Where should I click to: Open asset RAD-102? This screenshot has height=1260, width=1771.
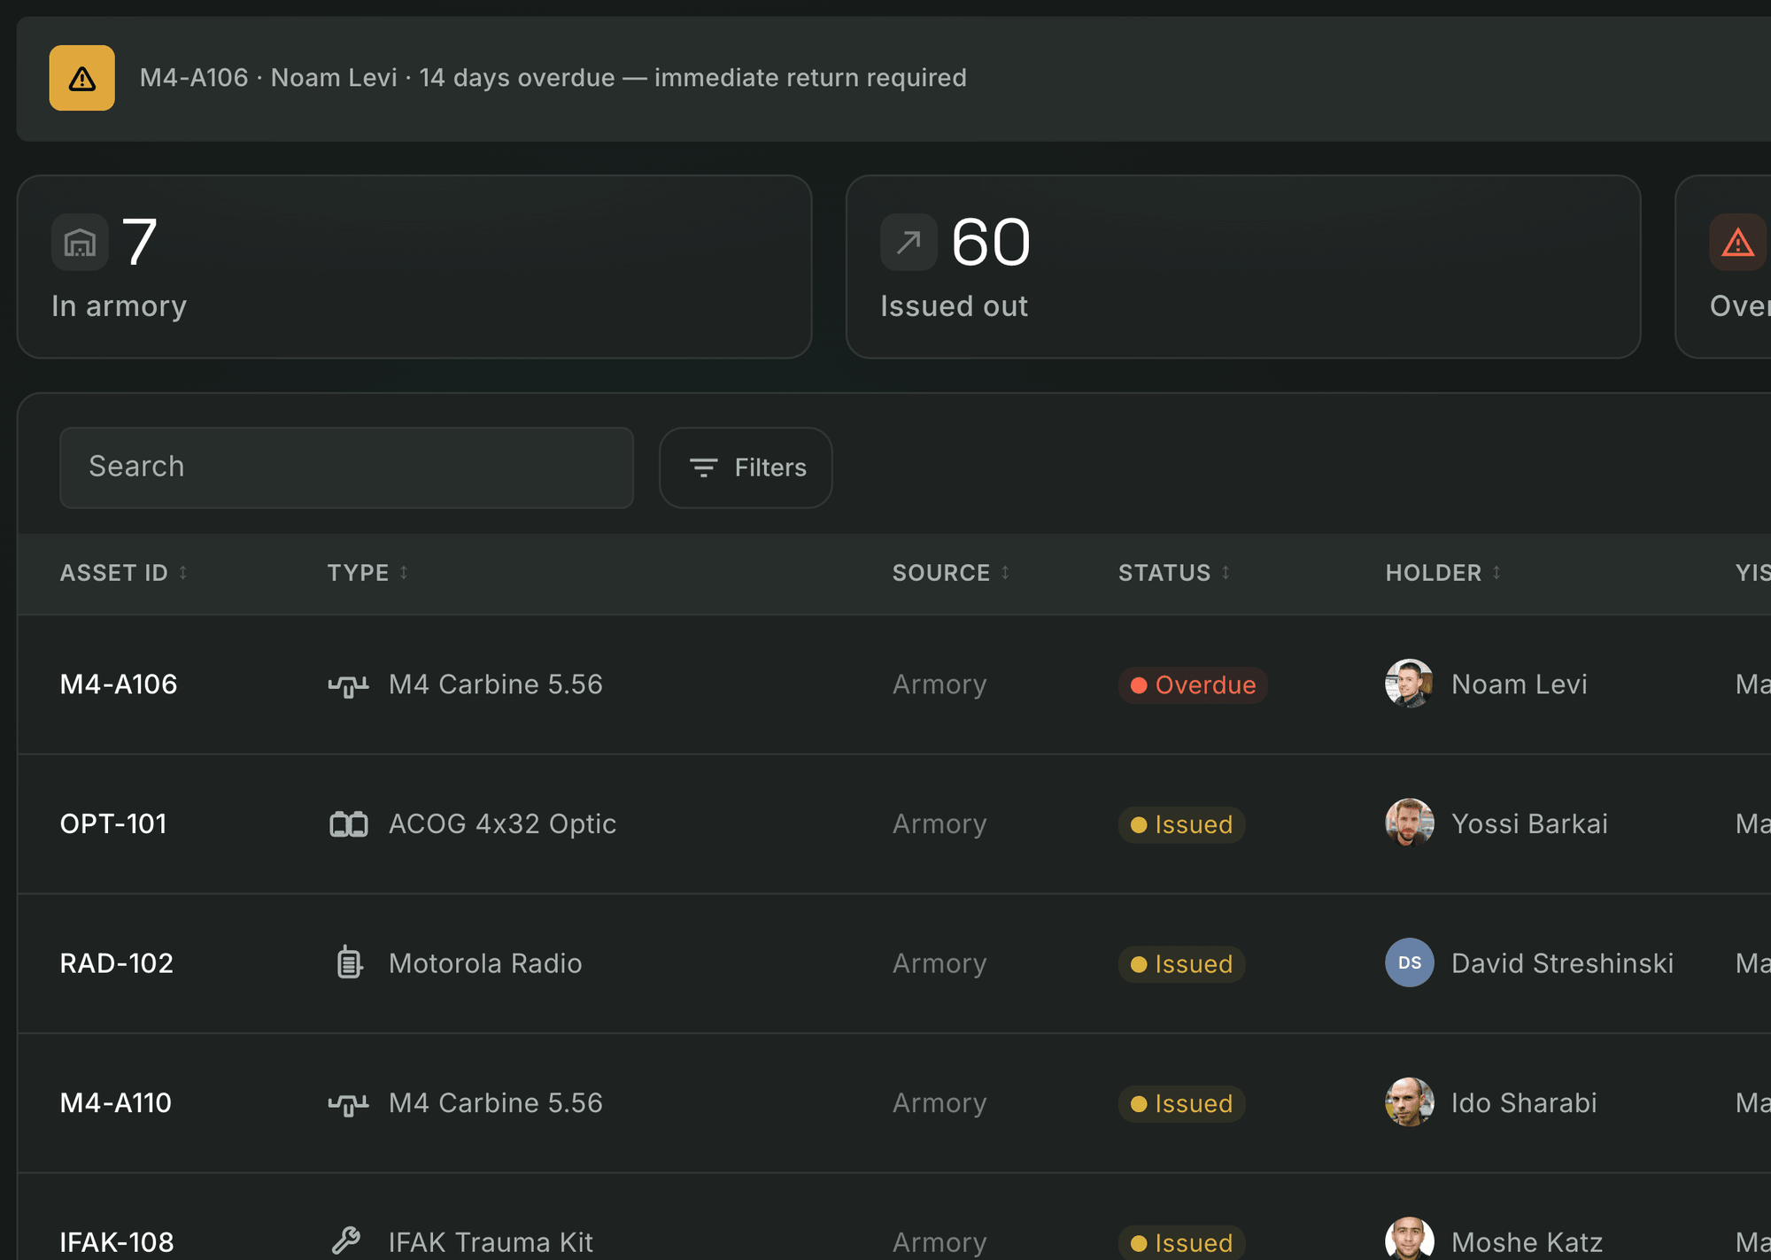pos(116,963)
